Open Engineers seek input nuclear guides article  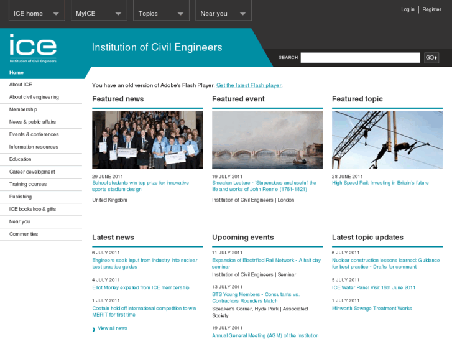click(x=145, y=263)
